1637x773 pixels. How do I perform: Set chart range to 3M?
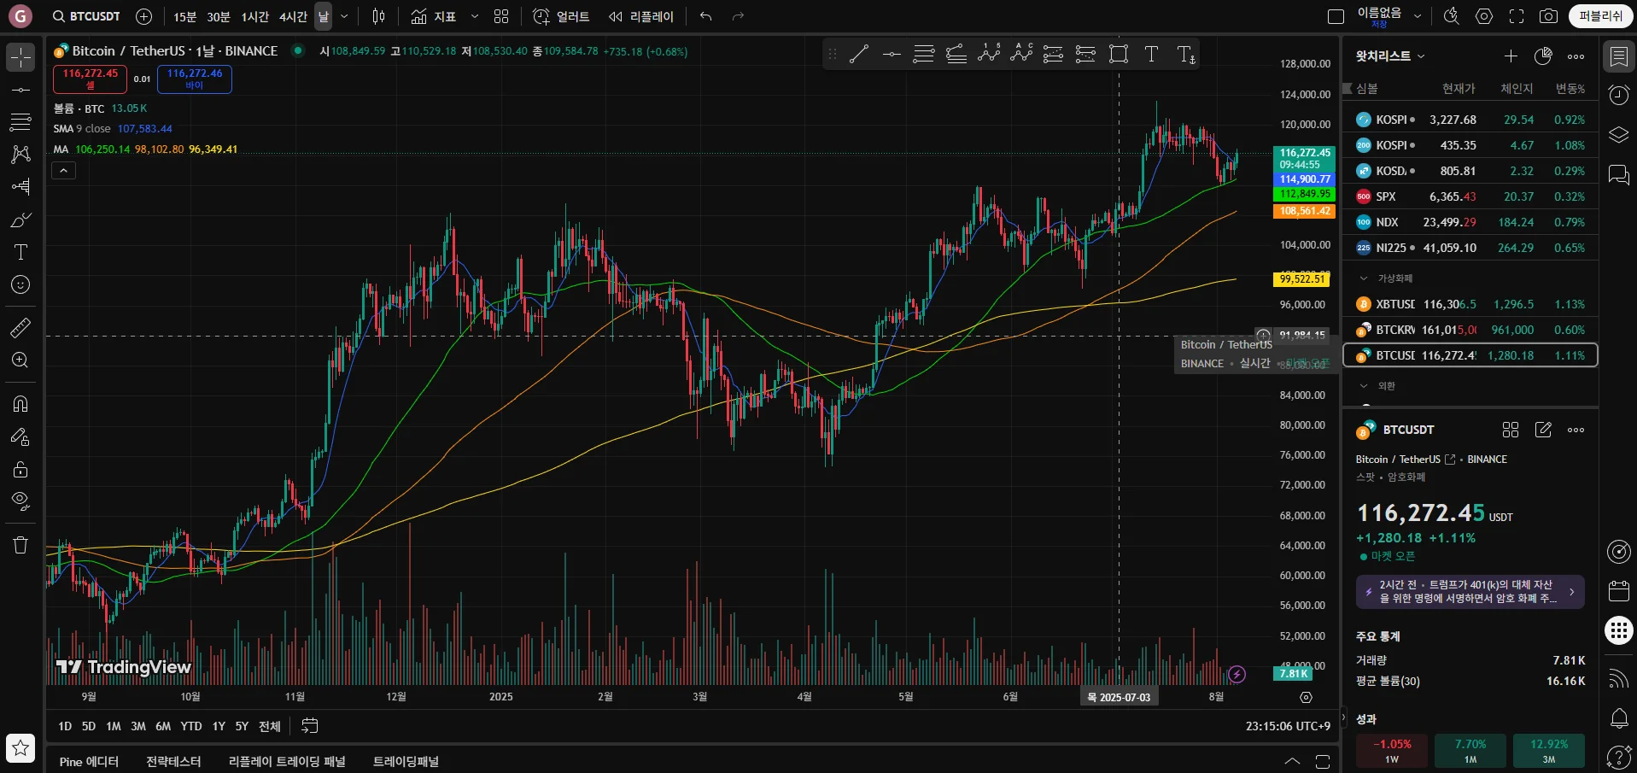[x=138, y=726]
